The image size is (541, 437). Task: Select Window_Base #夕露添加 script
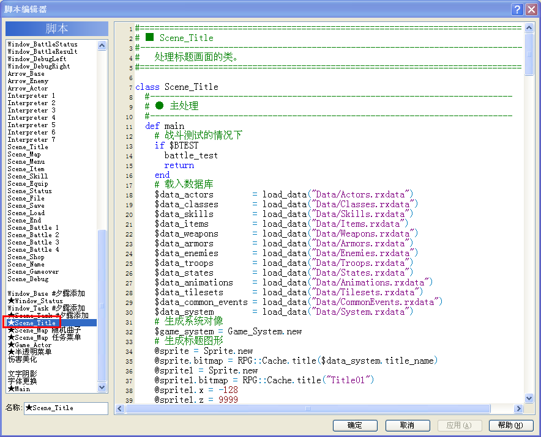coord(47,293)
